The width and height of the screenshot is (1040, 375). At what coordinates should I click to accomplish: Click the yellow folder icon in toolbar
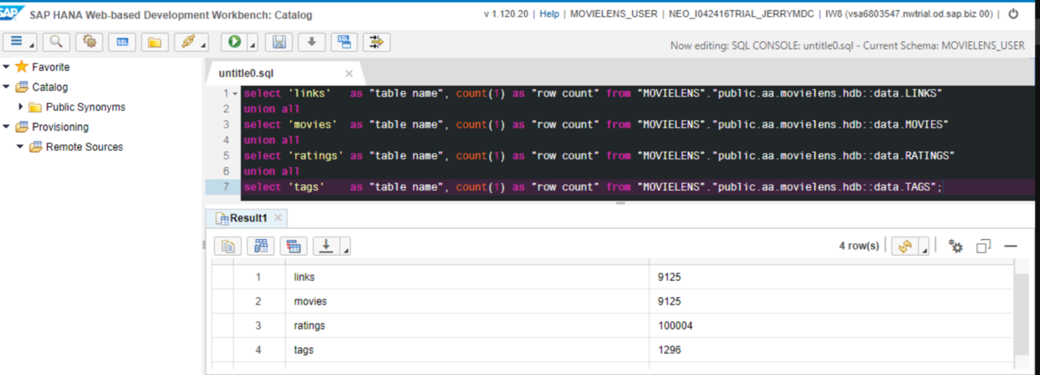click(x=154, y=42)
